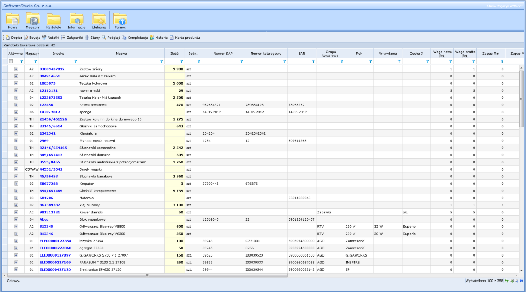This screenshot has height=292, width=526.
Task: Open the Magazyn column filter dropdown
Action: click(x=35, y=61)
